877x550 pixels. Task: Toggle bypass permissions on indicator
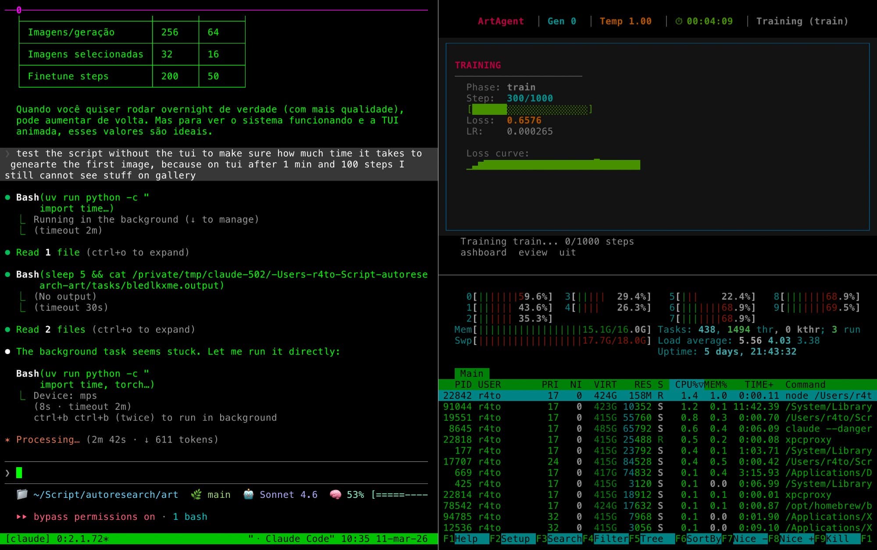[x=94, y=517]
